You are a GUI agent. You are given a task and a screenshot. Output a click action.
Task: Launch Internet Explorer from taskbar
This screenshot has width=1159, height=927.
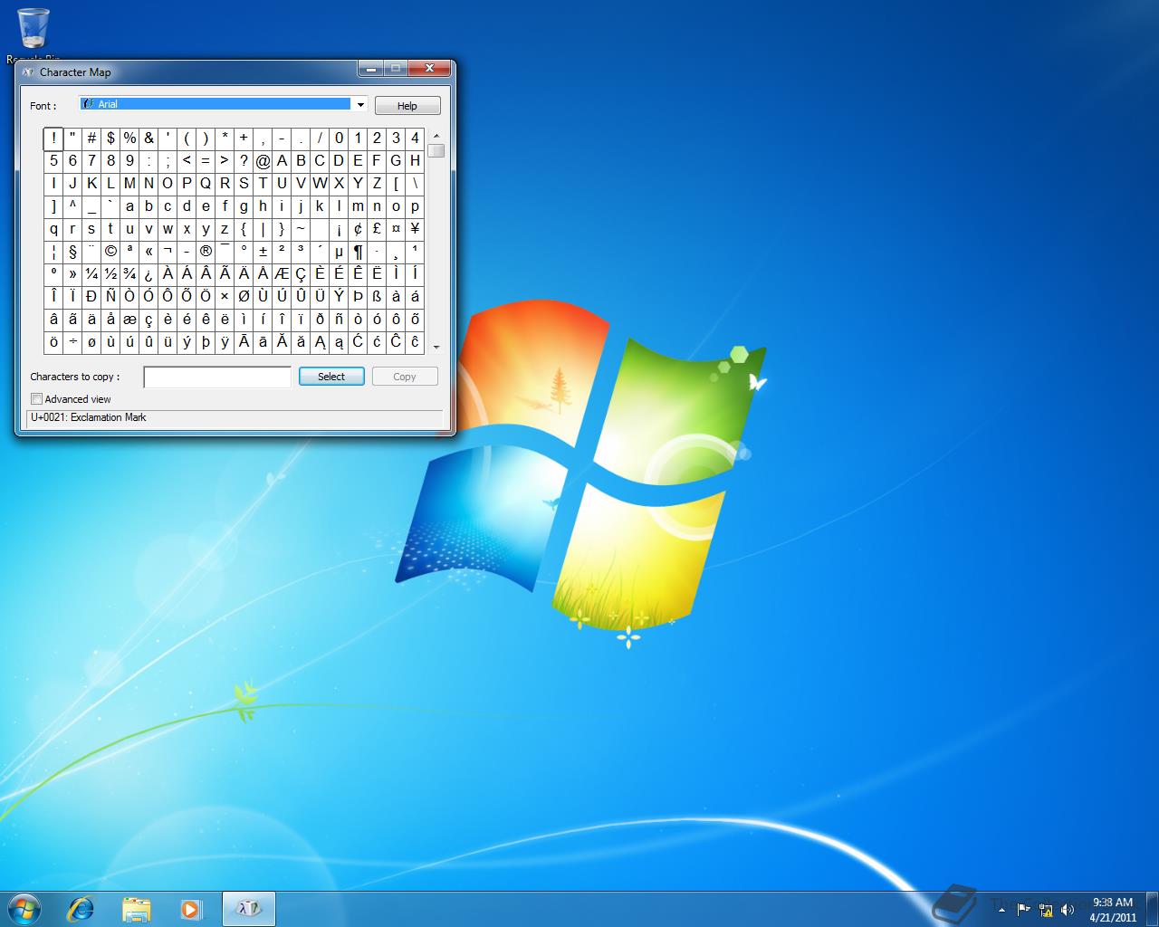(x=81, y=909)
